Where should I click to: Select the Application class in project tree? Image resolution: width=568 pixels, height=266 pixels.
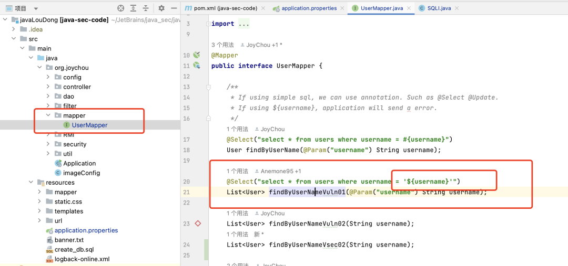pos(79,163)
